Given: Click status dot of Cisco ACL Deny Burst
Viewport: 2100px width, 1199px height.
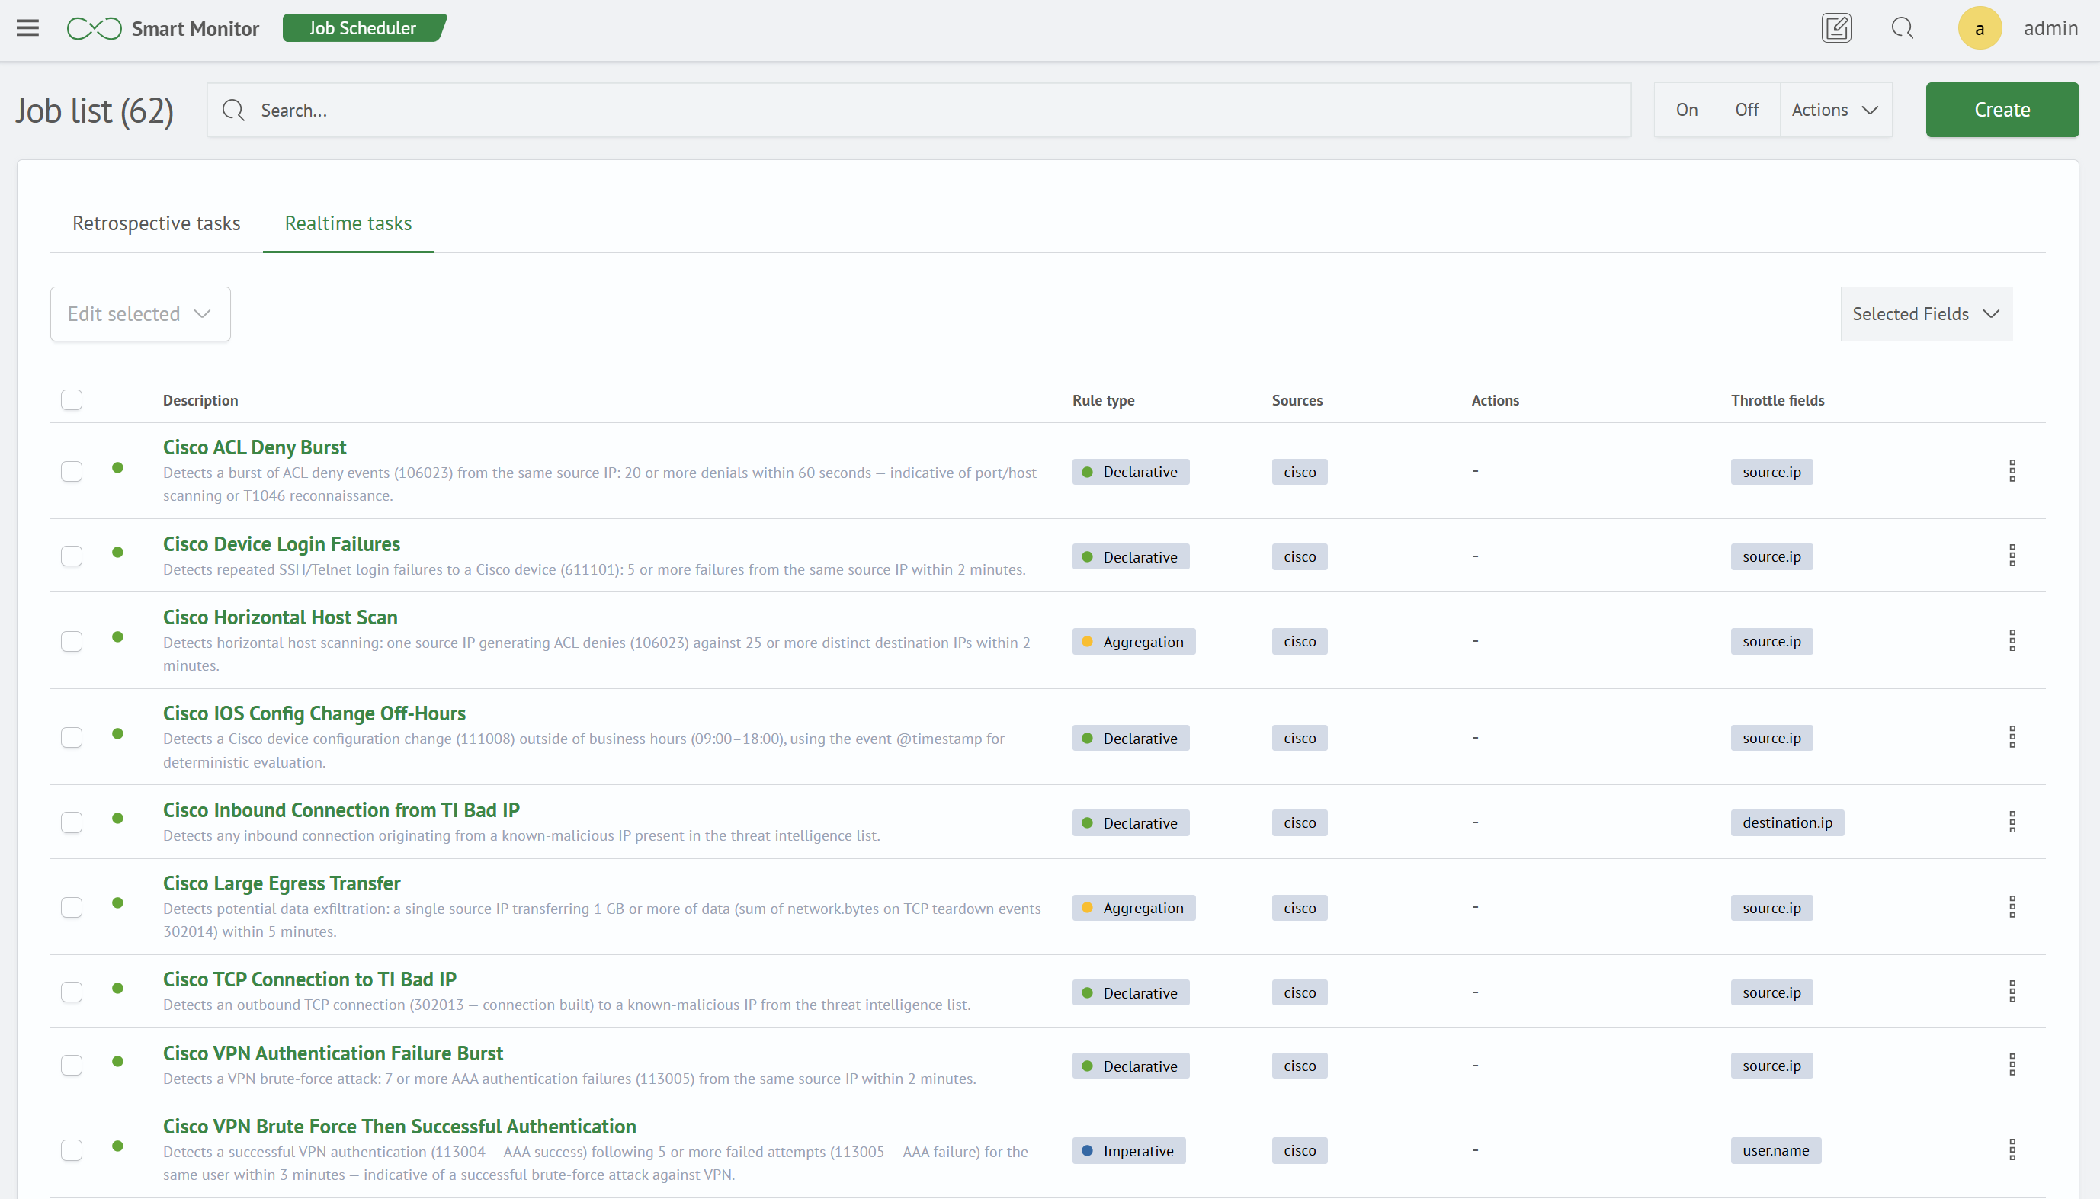Looking at the screenshot, I should click(117, 468).
